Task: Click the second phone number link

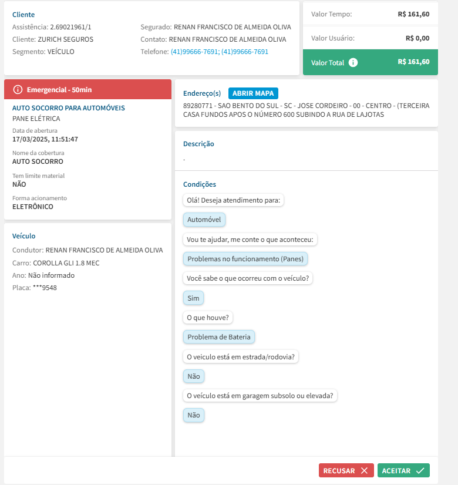Action: tap(245, 52)
